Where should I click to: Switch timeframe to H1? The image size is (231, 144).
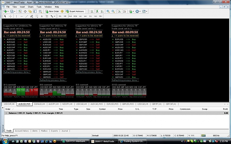[x=80, y=16]
